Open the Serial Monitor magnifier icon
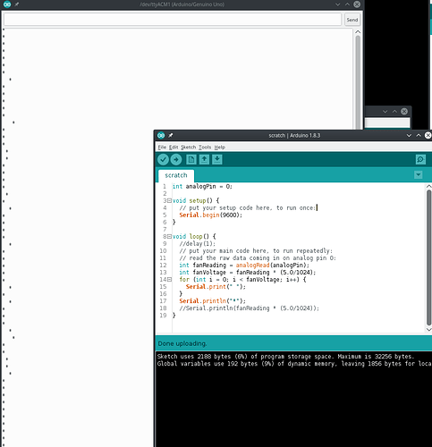The width and height of the screenshot is (432, 447). click(x=420, y=159)
